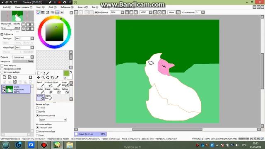Open the Мокрый край dropdown
The height and width of the screenshot is (149, 265).
[x=32, y=48]
